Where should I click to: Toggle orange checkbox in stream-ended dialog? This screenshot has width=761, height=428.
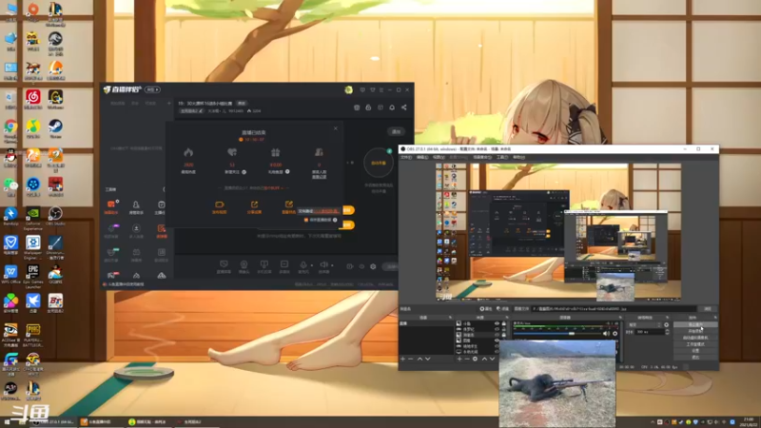coord(306,220)
